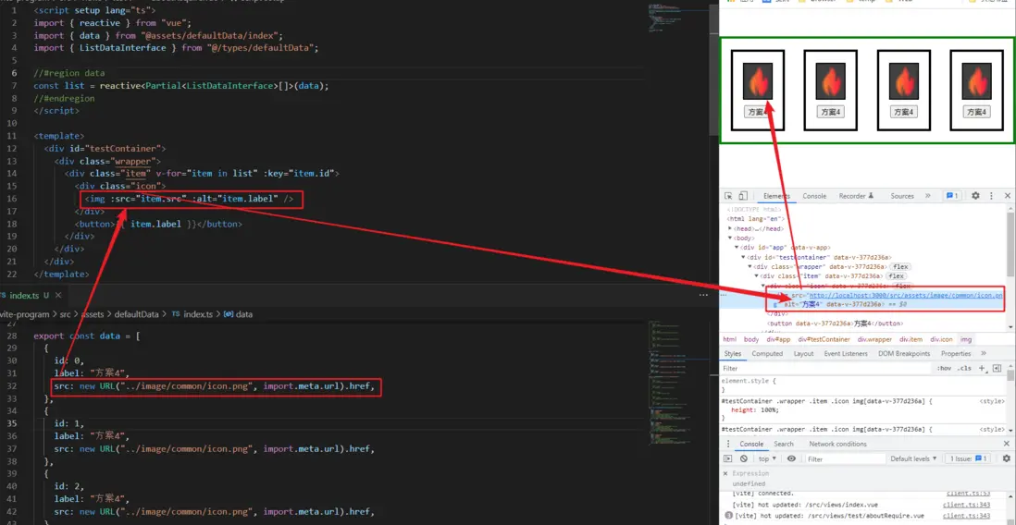1016x525 pixels.
Task: Open DevTools settings gear in top toolbar
Action: tap(975, 196)
